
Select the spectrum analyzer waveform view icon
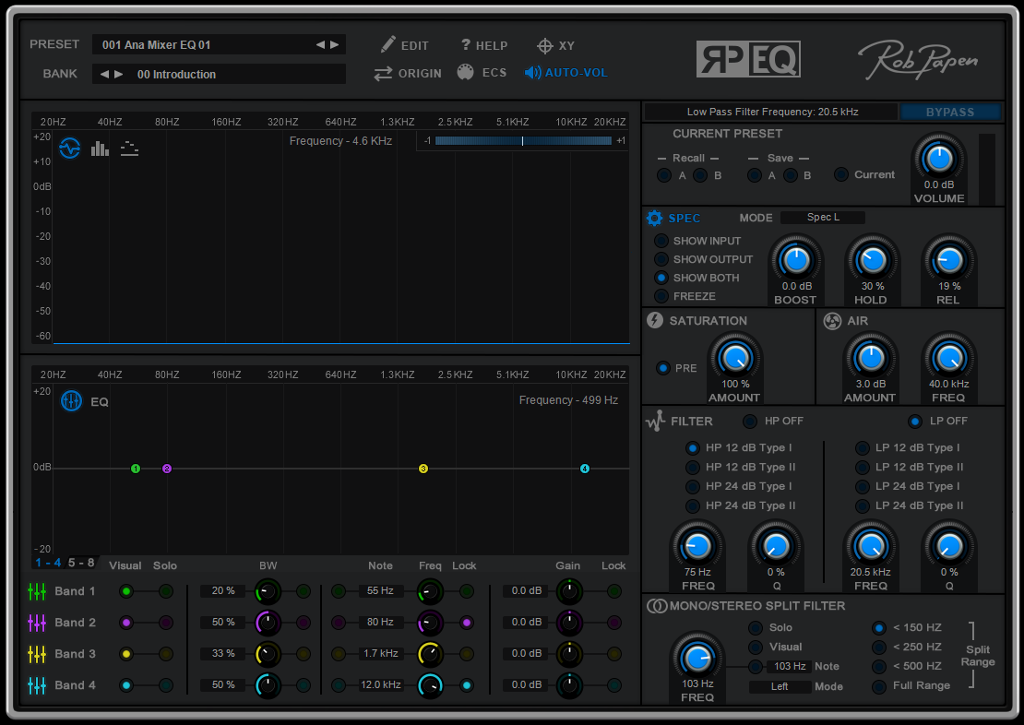point(70,149)
